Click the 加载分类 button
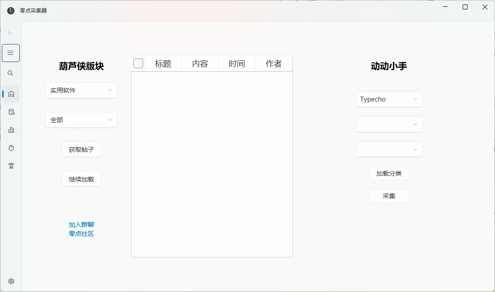 (x=389, y=173)
